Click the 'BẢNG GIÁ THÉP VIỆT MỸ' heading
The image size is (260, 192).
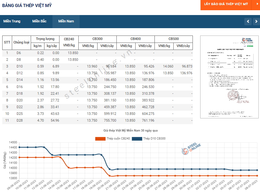pos(27,5)
